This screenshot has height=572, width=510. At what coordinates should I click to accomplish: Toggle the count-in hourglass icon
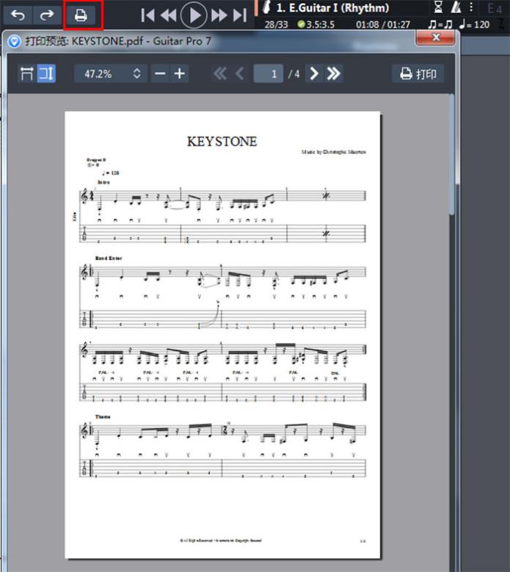(x=438, y=8)
